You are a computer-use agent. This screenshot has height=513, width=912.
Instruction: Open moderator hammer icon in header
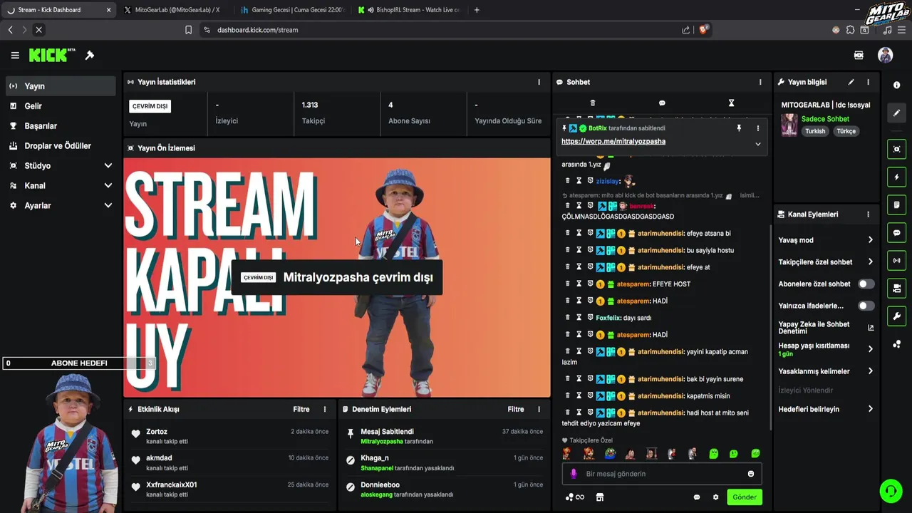90,56
